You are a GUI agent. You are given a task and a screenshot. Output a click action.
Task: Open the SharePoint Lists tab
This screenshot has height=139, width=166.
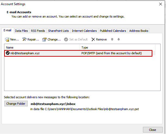(x=58, y=31)
